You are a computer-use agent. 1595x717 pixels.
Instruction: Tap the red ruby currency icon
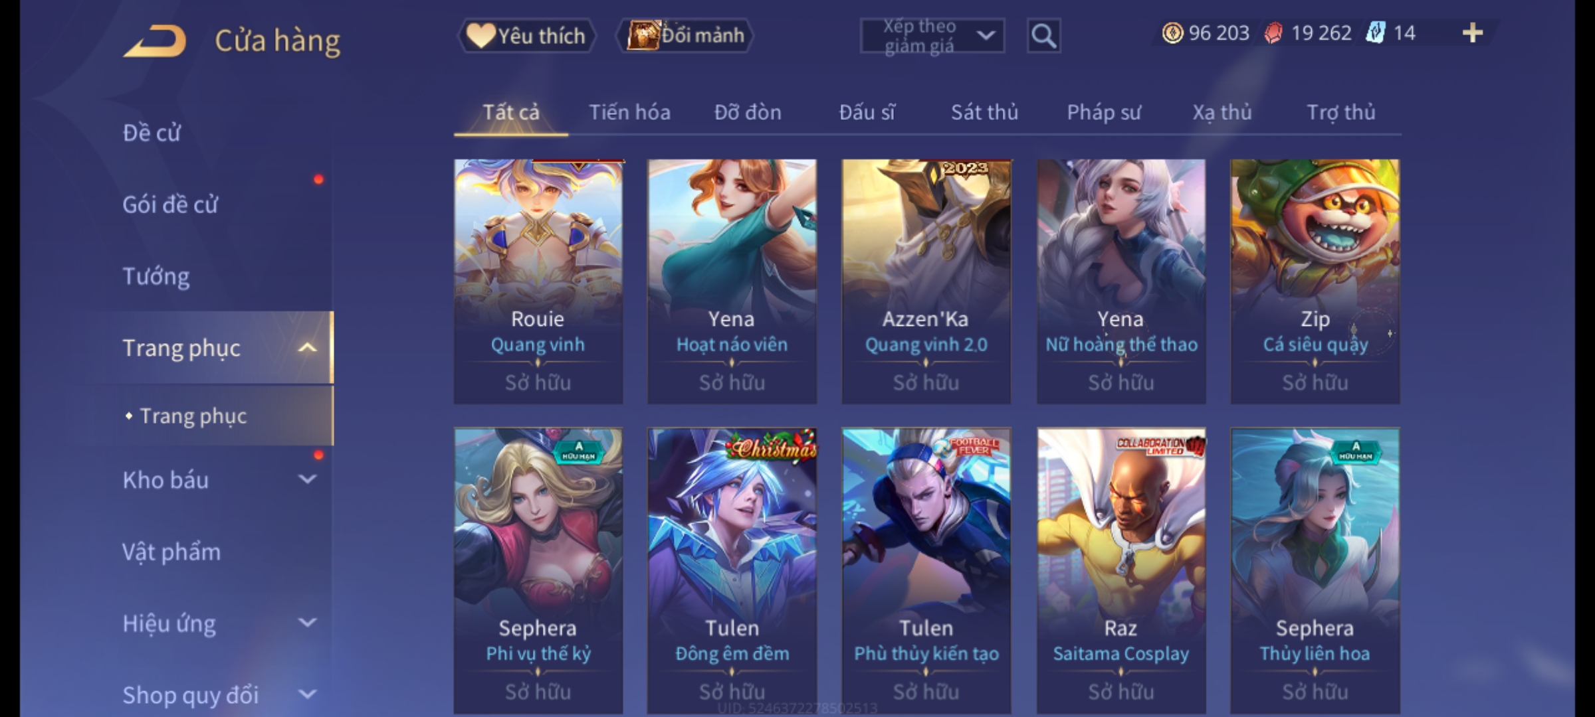1273,33
